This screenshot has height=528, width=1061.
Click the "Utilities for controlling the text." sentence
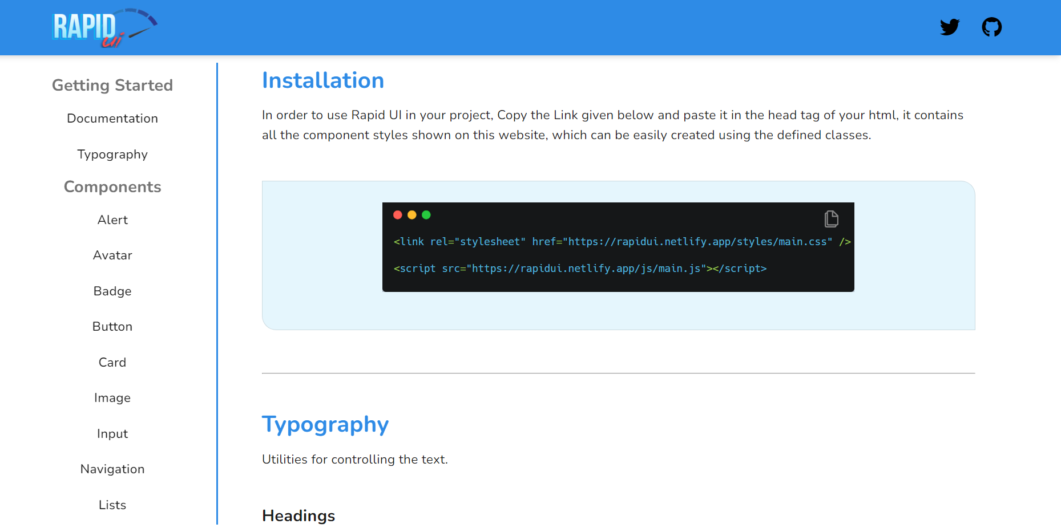click(x=355, y=460)
